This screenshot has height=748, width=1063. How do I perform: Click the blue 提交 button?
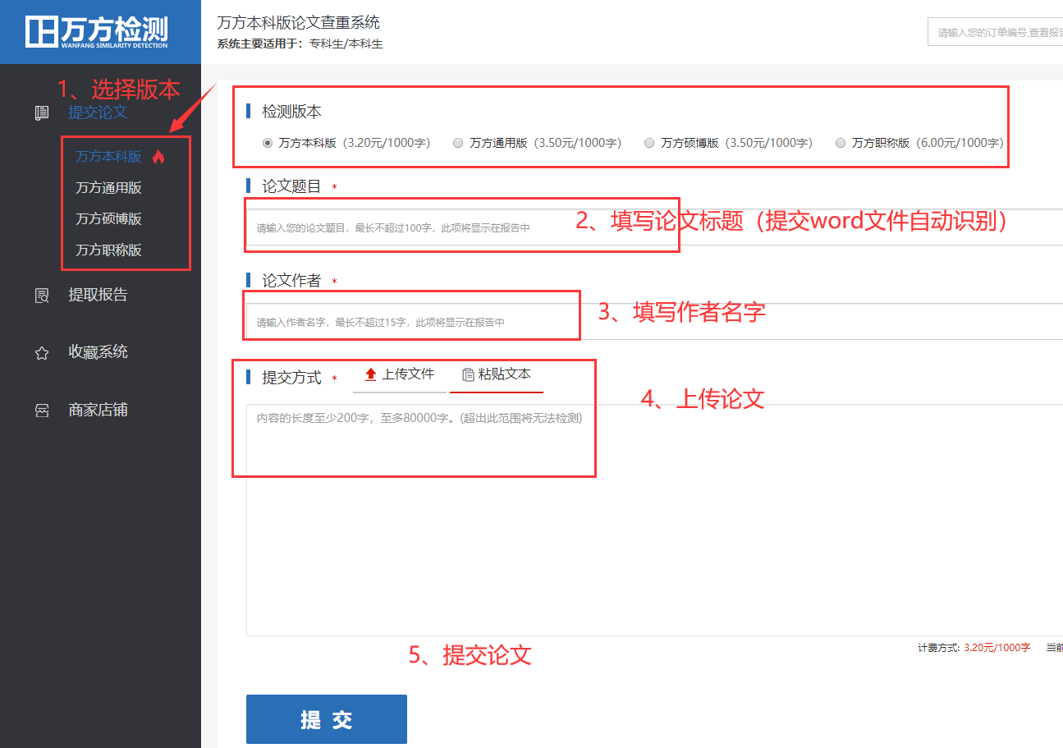coord(327,719)
